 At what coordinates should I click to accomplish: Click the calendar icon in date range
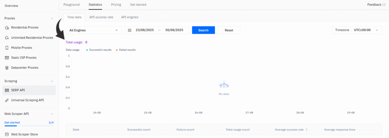click(130, 30)
